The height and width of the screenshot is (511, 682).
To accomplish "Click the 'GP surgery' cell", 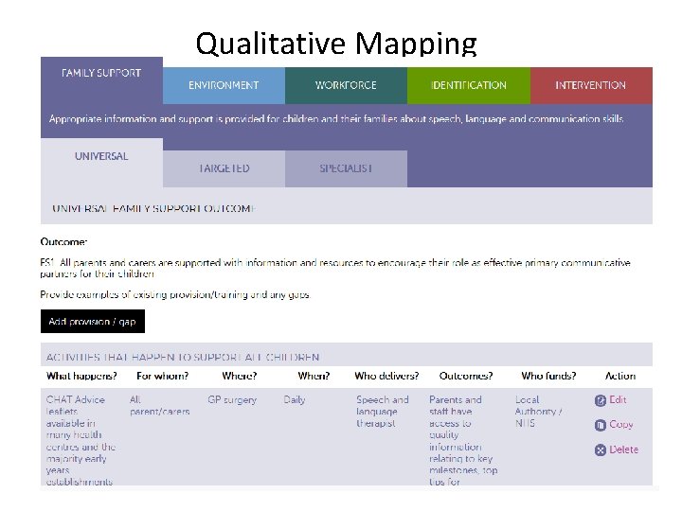I will coord(232,400).
